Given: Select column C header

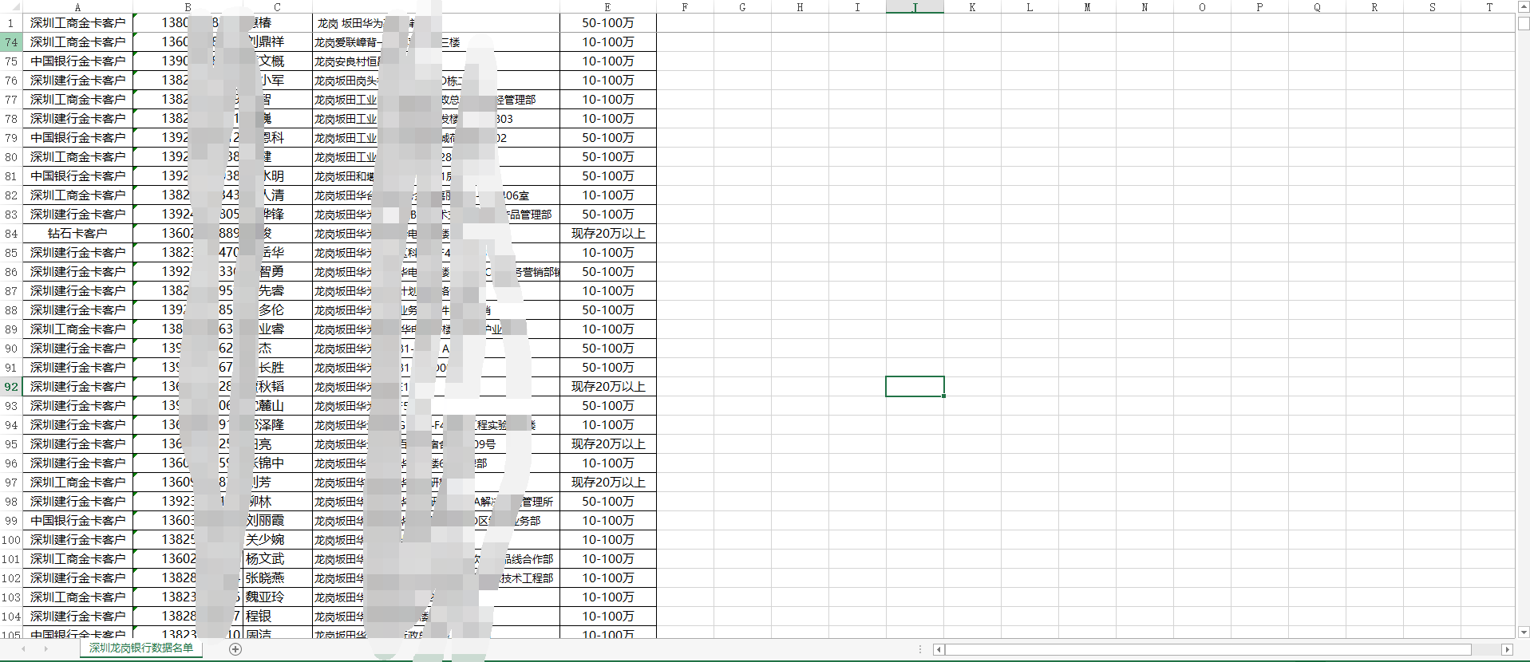Looking at the screenshot, I should click(277, 6).
